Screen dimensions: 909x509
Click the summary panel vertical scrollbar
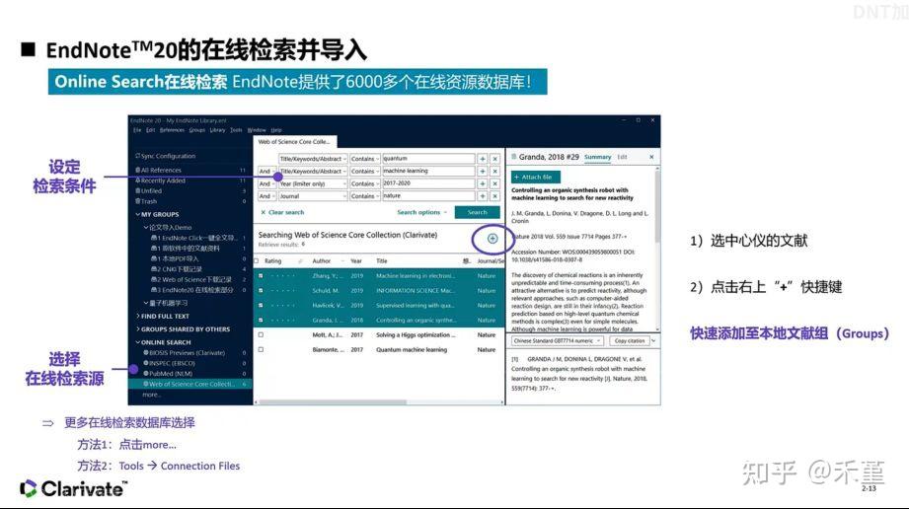point(656,207)
